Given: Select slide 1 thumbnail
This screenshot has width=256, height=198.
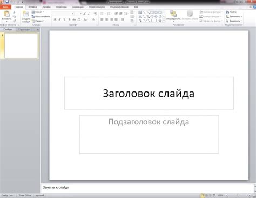Looking at the screenshot, I should click(x=21, y=45).
